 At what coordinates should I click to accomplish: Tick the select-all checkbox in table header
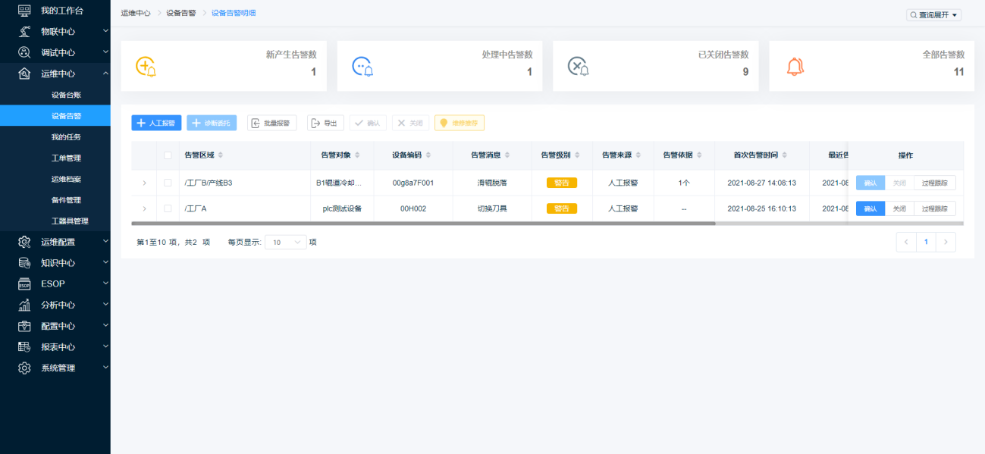168,155
